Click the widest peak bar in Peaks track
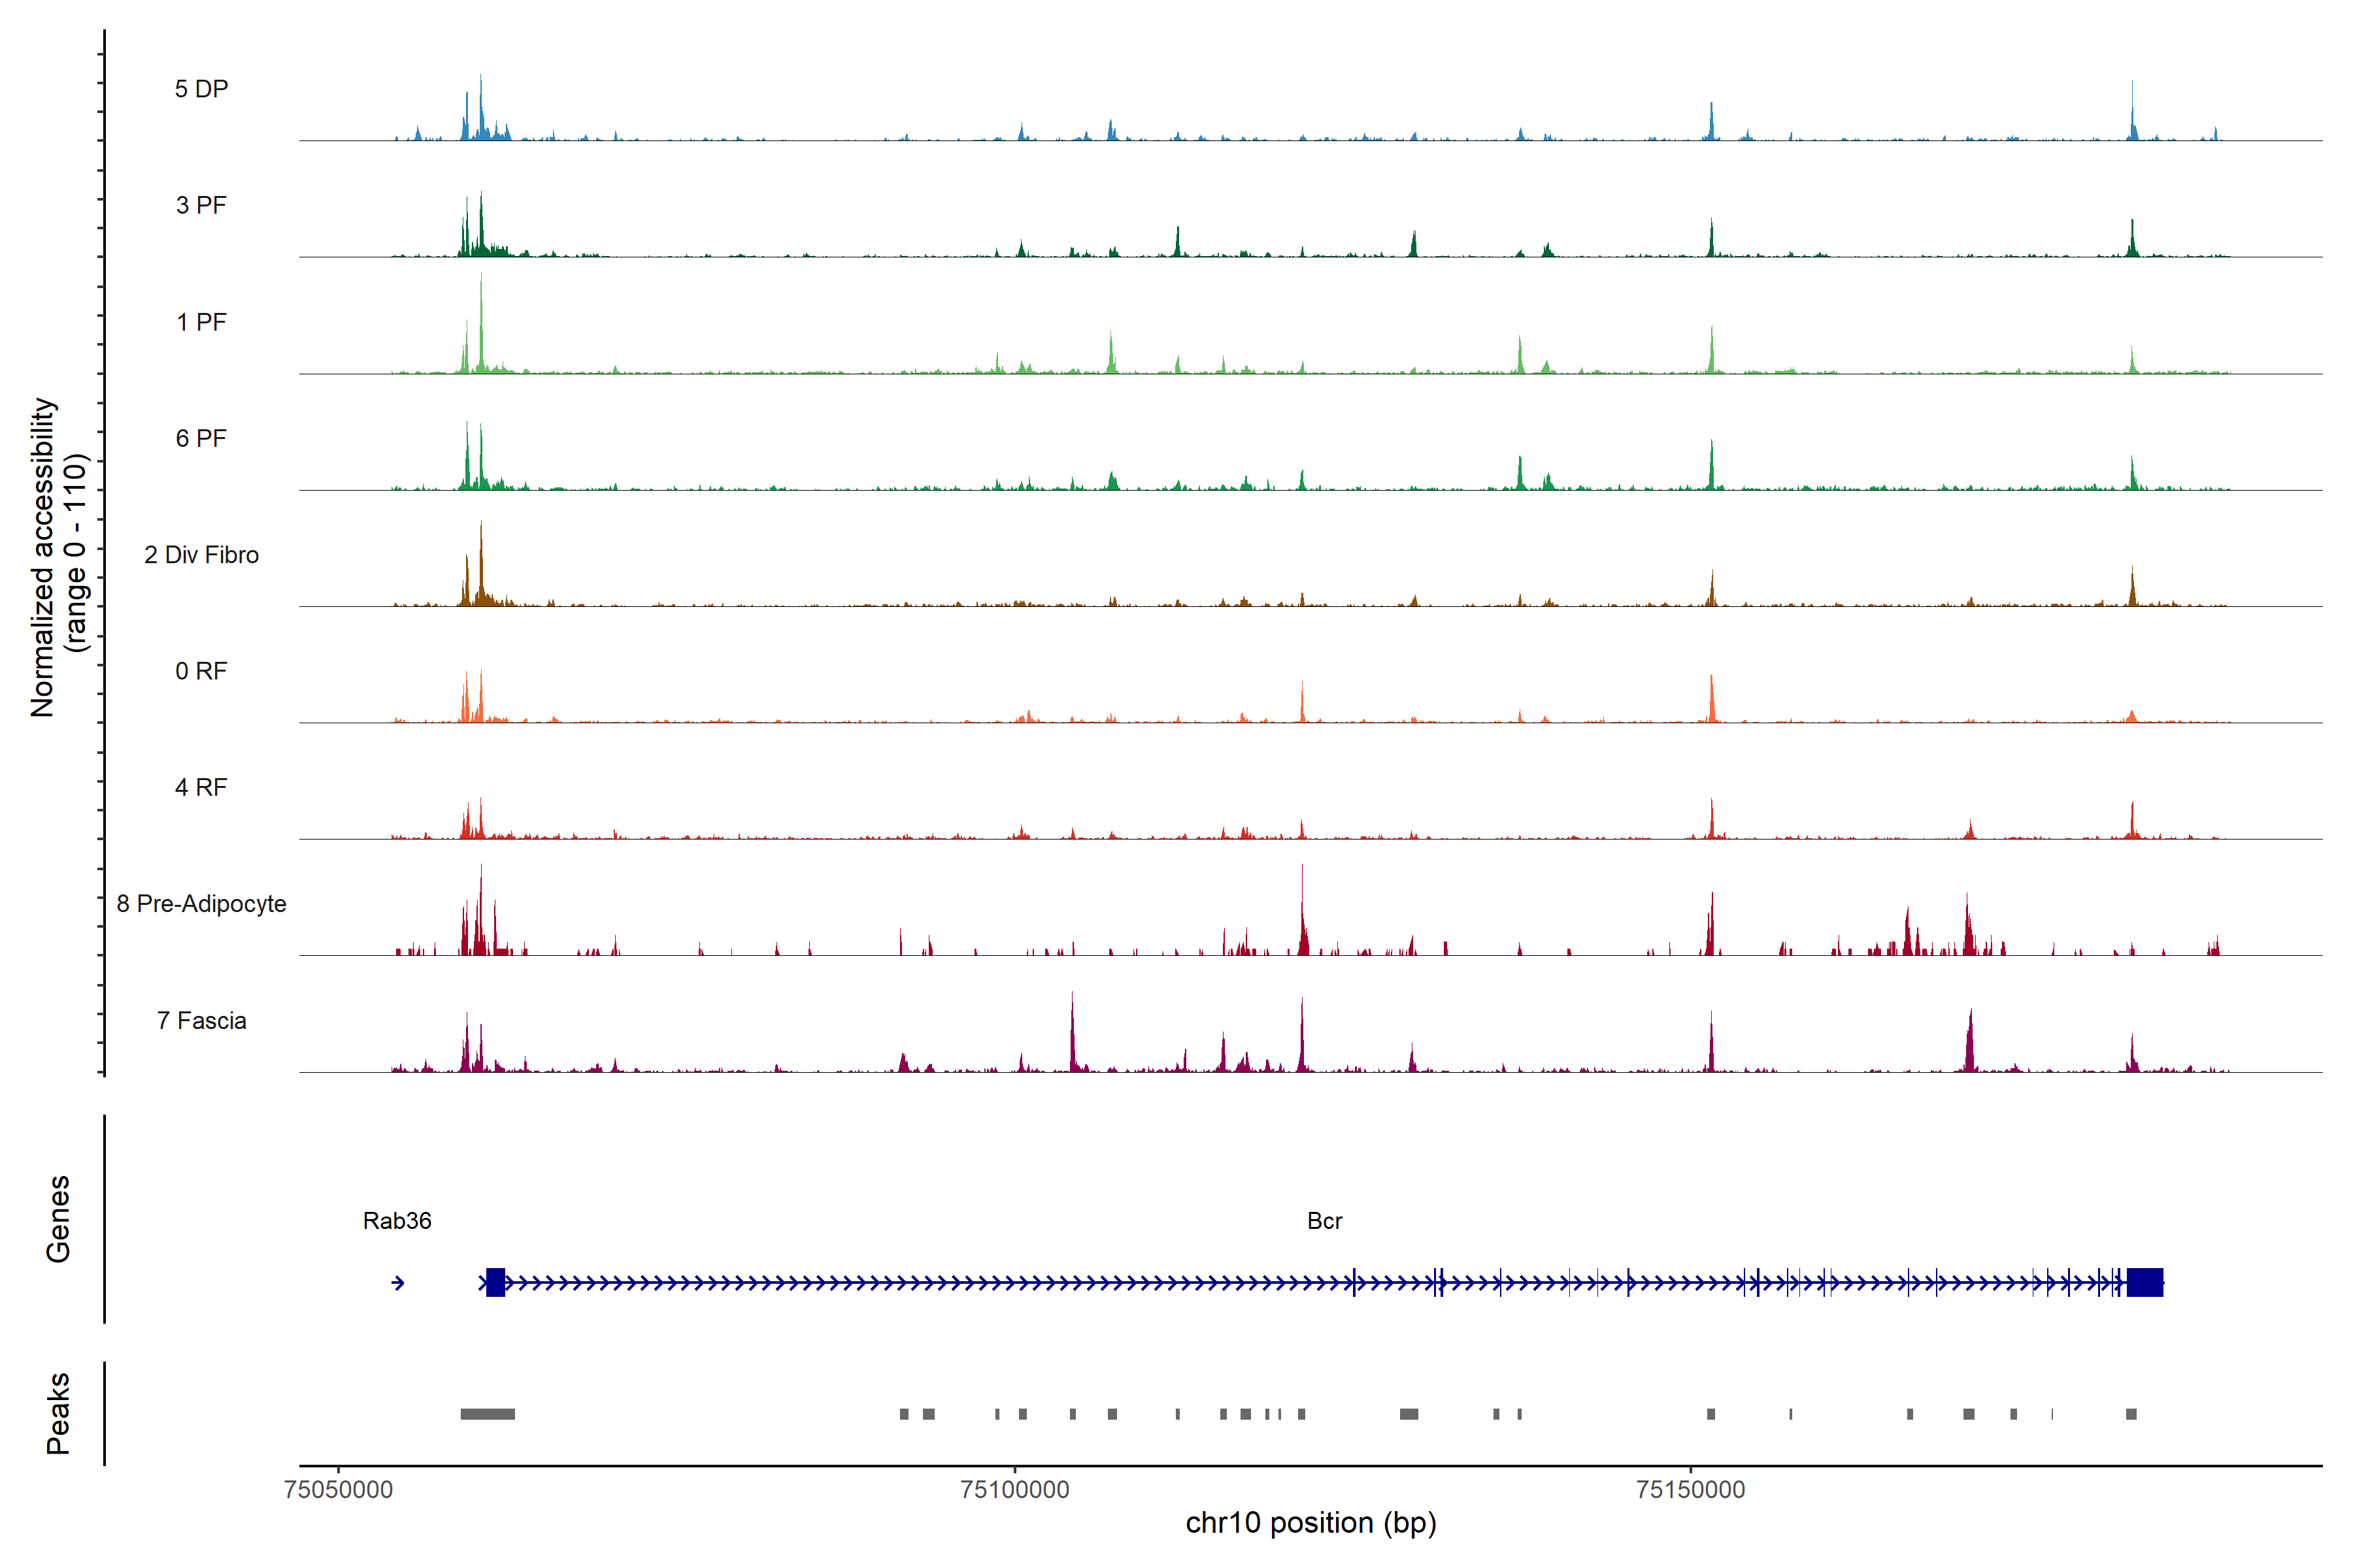The height and width of the screenshot is (1568, 2353). tap(487, 1414)
